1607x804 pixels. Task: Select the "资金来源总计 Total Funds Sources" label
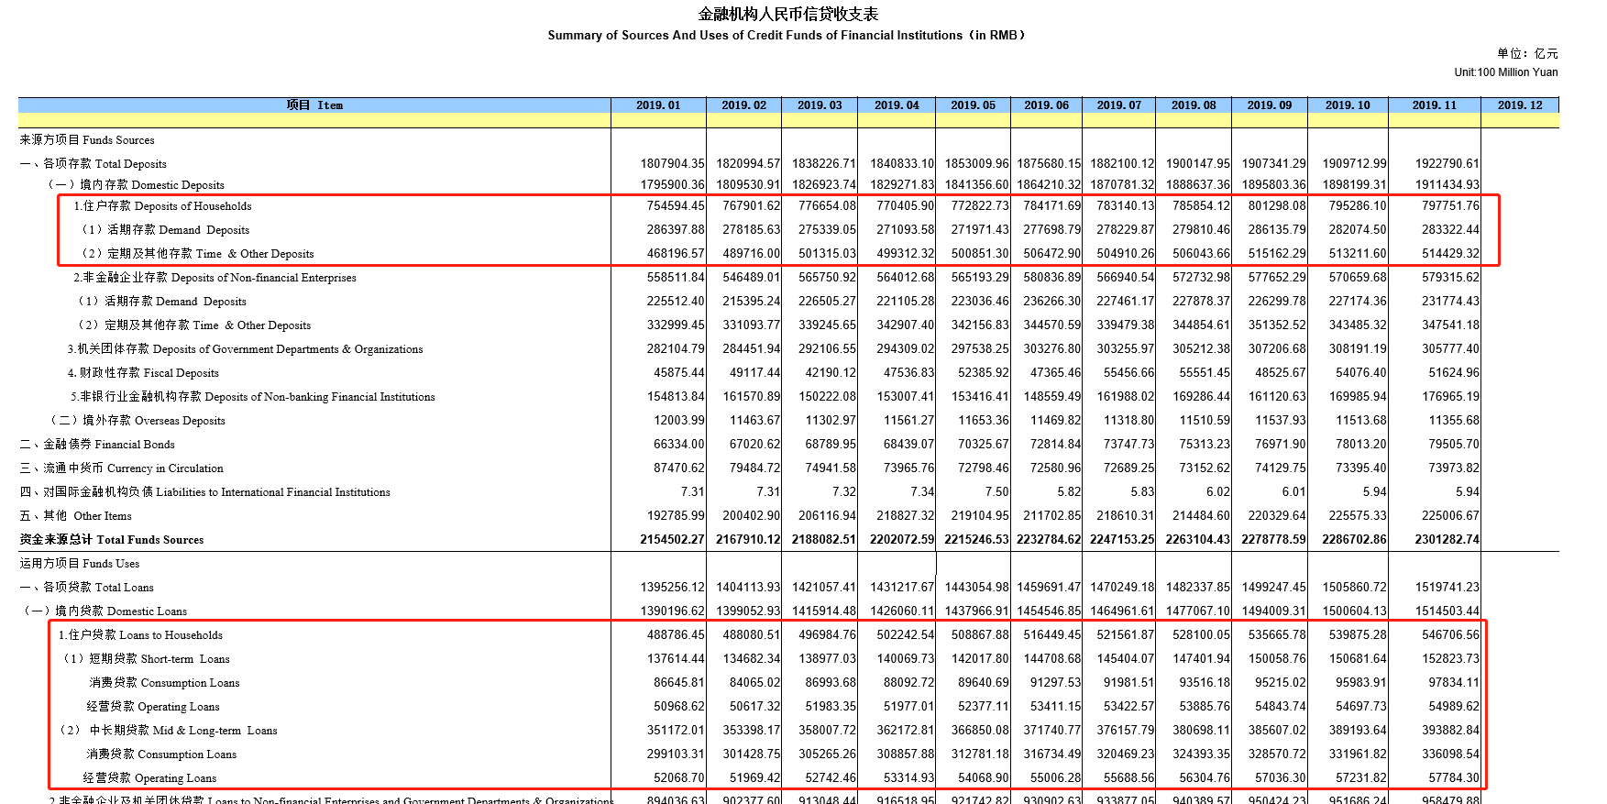click(112, 540)
